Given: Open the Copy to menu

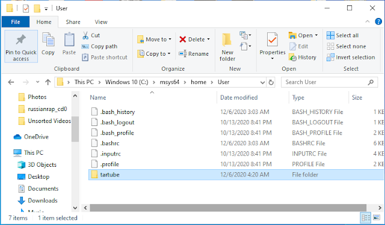Looking at the screenshot, I should tap(154, 53).
